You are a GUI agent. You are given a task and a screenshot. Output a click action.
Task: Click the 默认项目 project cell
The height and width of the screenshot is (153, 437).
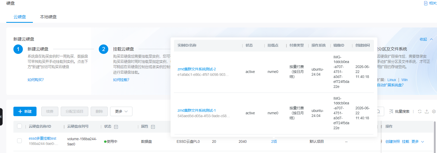pyautogui.click(x=317, y=141)
